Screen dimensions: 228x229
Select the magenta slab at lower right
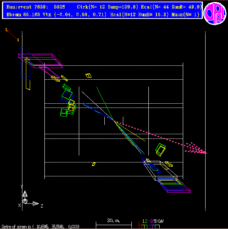click(x=174, y=185)
